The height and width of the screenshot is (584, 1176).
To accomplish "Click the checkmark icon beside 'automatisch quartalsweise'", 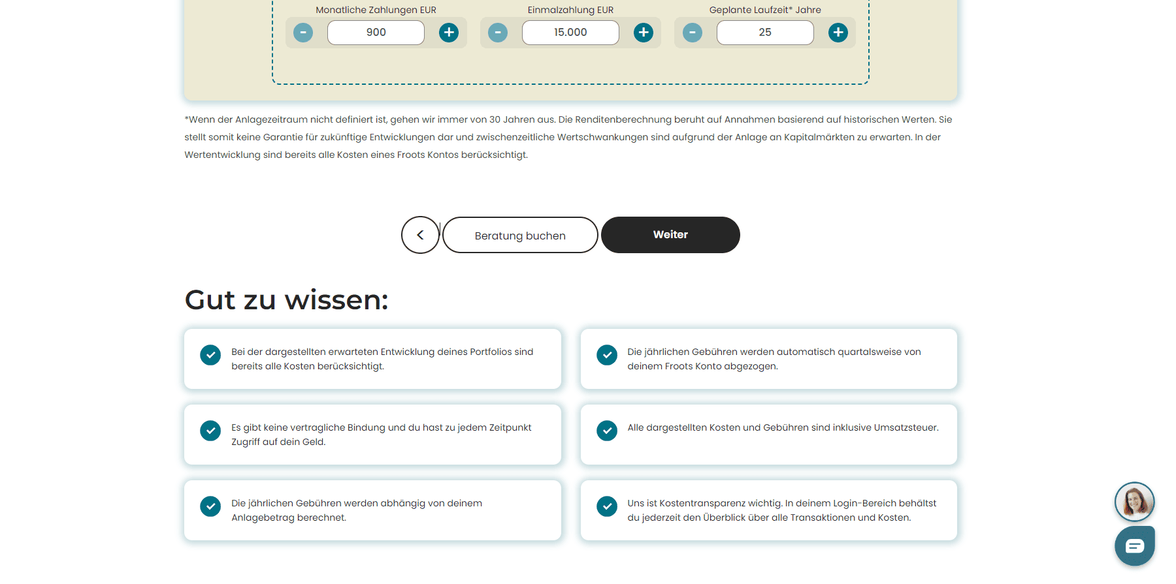I will tap(607, 355).
